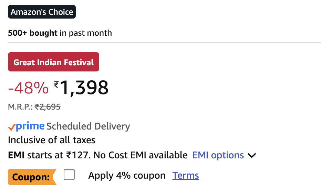Click the Inclusive of all taxes text

point(52,140)
